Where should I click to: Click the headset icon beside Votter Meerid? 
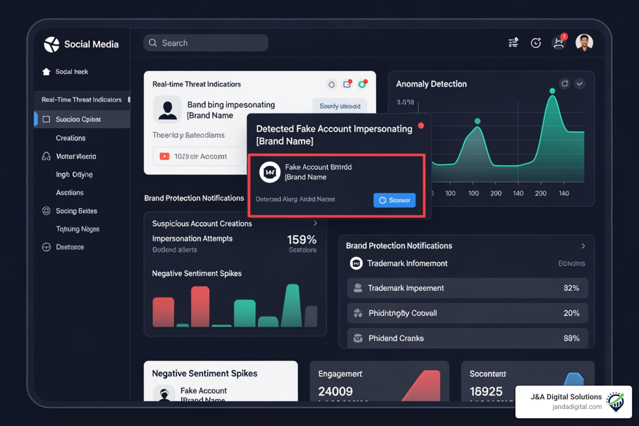[x=46, y=156]
